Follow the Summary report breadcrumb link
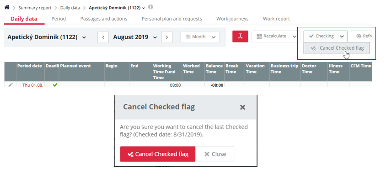This screenshot has width=386, height=176. click(35, 8)
